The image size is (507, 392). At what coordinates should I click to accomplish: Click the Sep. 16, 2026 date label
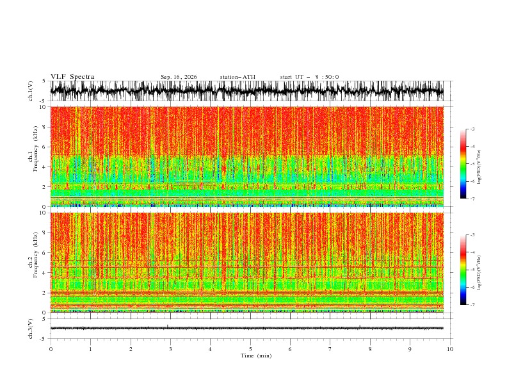tap(179, 77)
